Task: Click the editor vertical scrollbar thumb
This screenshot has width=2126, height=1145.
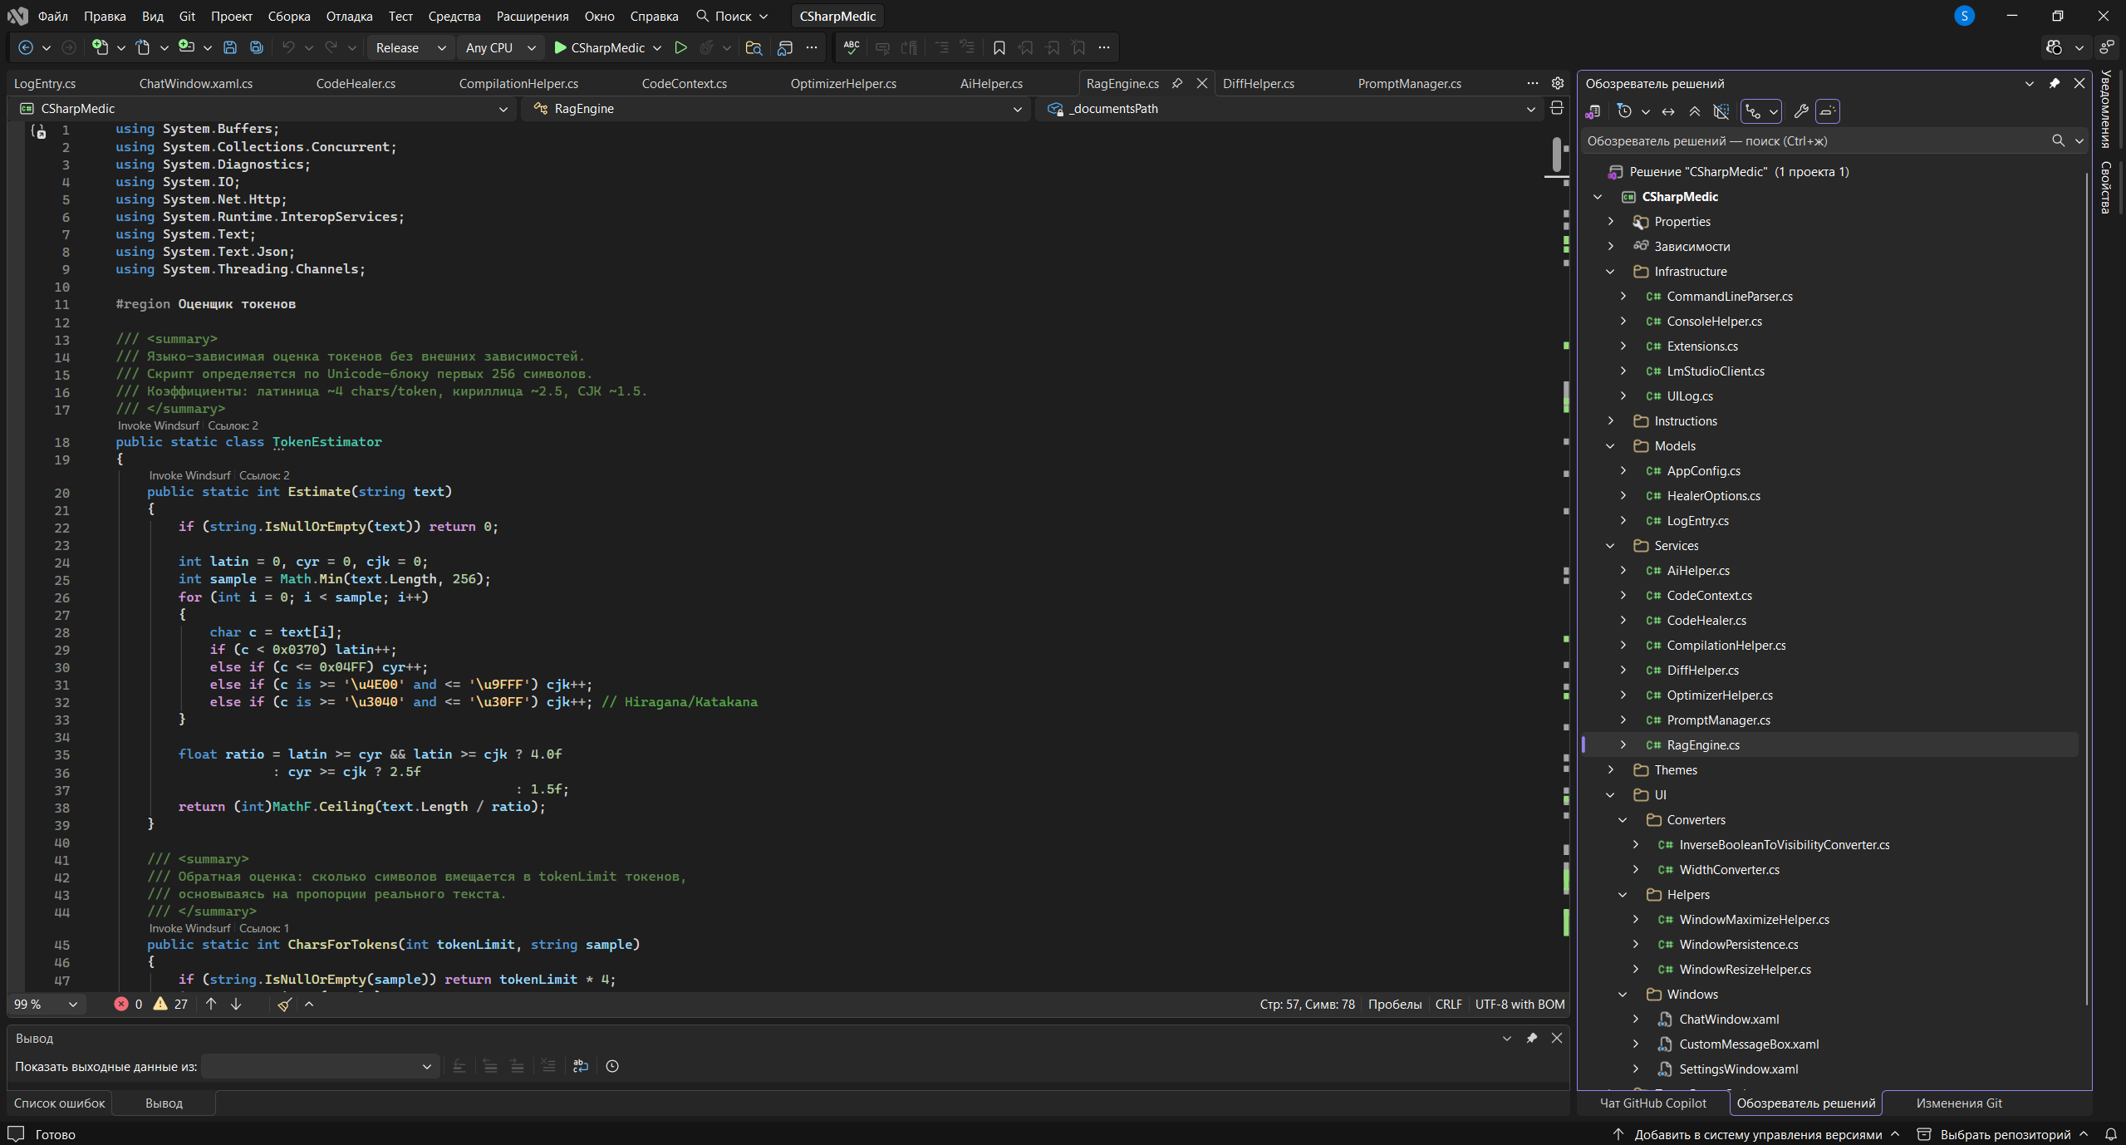Action: click(1557, 155)
